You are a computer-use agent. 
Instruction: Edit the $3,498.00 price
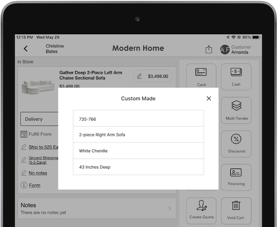[x=153, y=76]
